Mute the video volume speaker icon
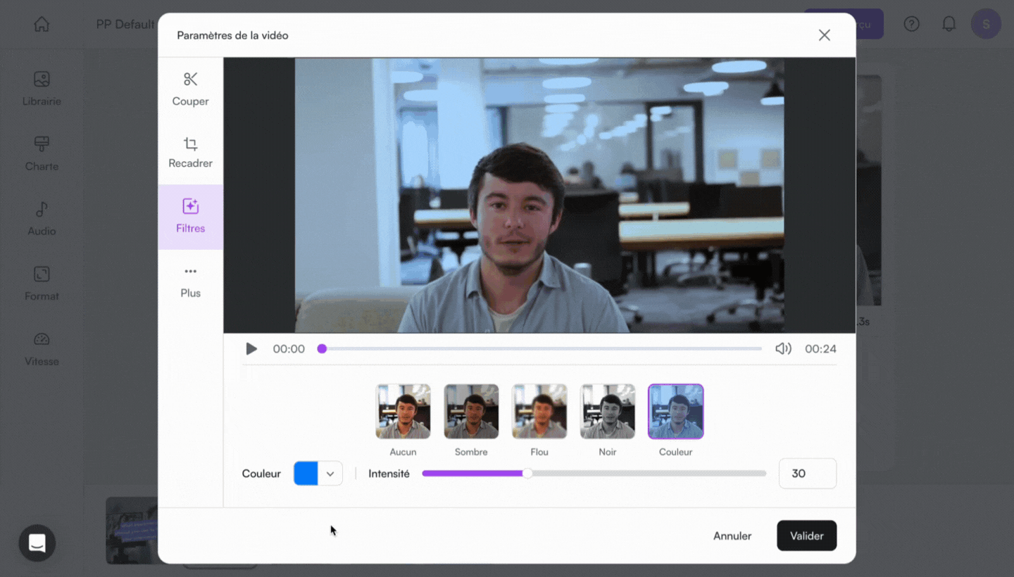 coord(783,349)
